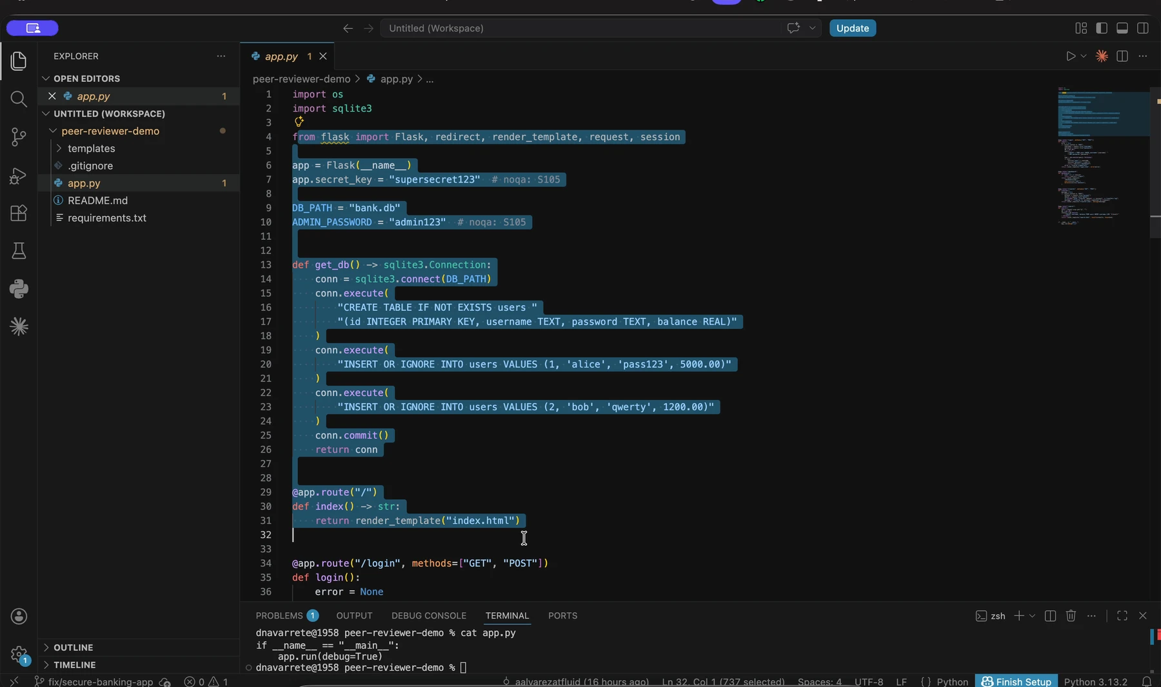The width and height of the screenshot is (1161, 687).
Task: Open the Python environments view
Action: 19,288
